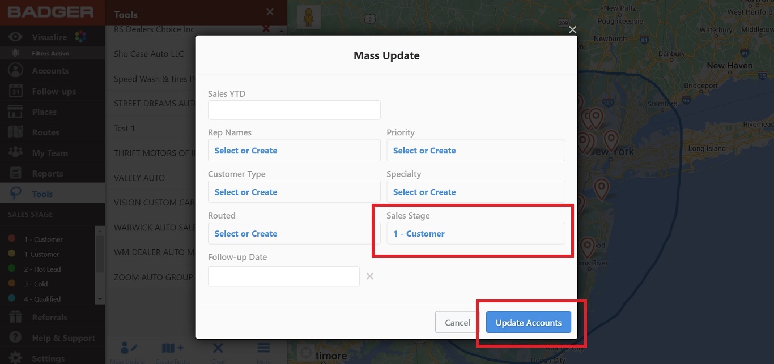Screen dimensions: 774x364
Task: Select the STREET DREAMS AUTO row
Action: coord(151,104)
